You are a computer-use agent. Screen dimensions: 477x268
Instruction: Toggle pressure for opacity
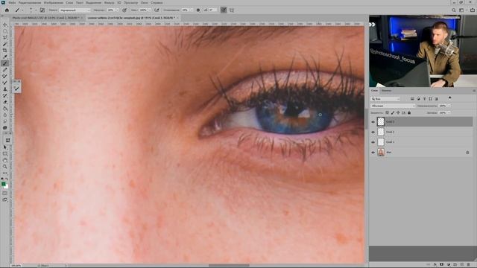pyautogui.click(x=124, y=10)
